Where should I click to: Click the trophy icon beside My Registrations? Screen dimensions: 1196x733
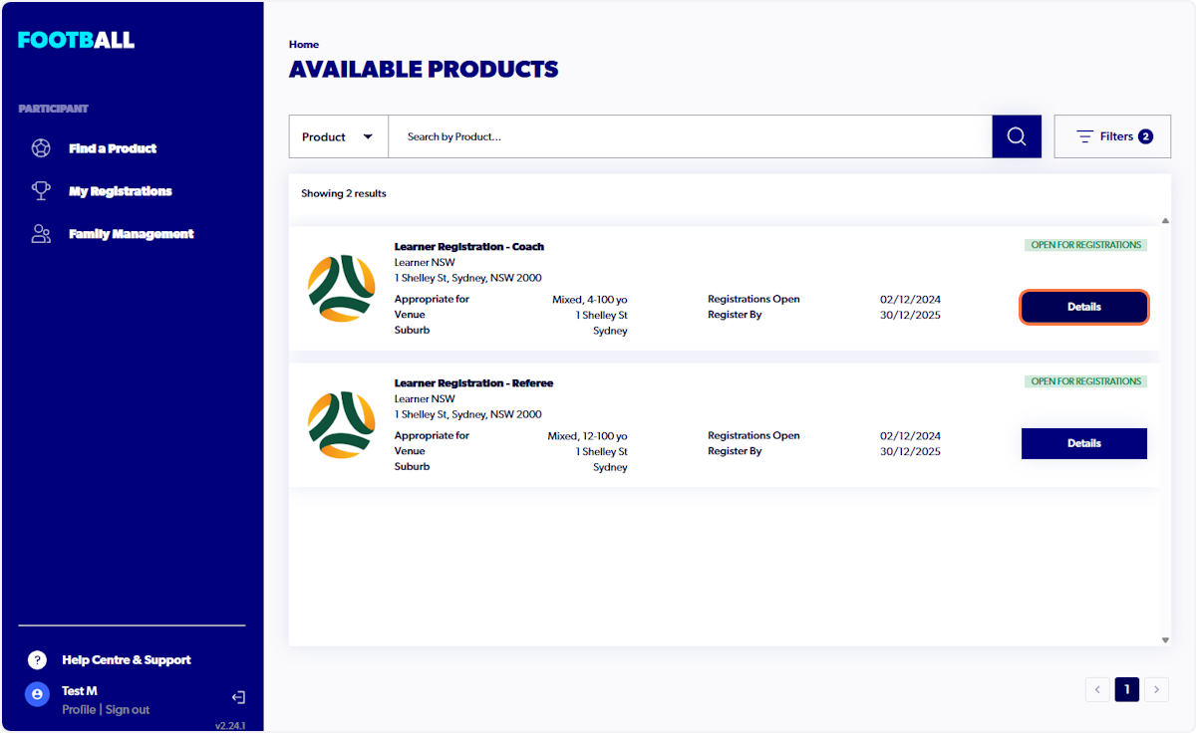click(x=41, y=190)
